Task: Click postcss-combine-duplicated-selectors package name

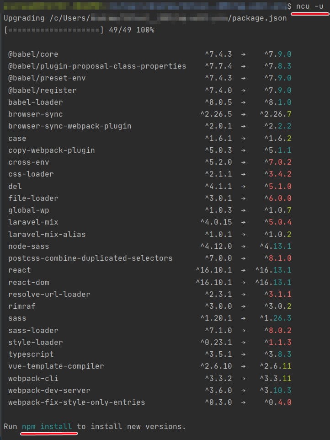Action: pos(90,258)
